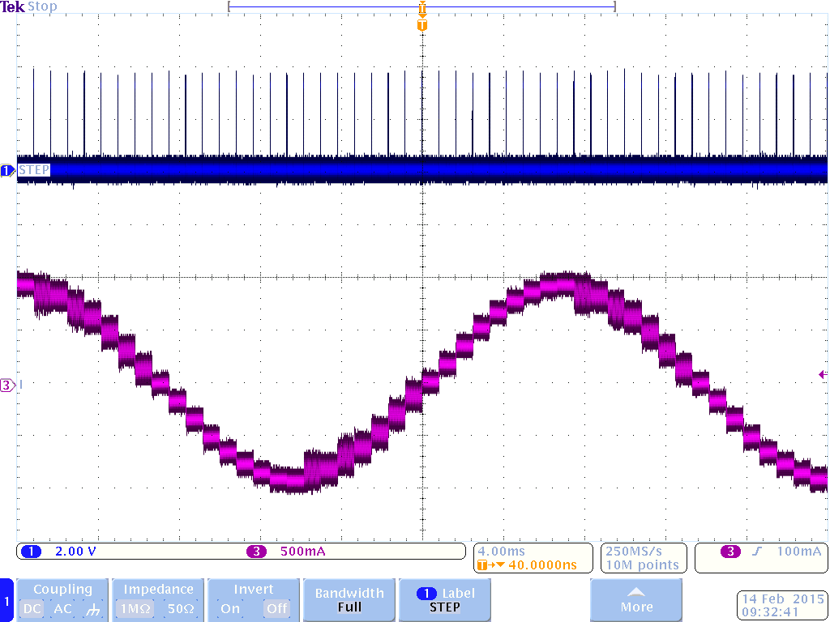The height and width of the screenshot is (622, 830).
Task: Select the Impedance menu item
Action: 157,589
